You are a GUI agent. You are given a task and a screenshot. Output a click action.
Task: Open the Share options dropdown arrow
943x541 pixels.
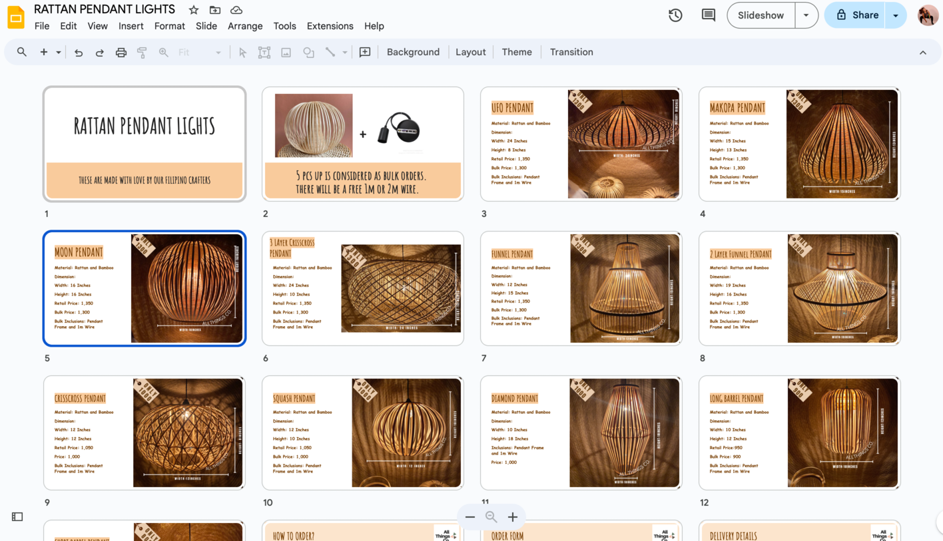point(896,15)
